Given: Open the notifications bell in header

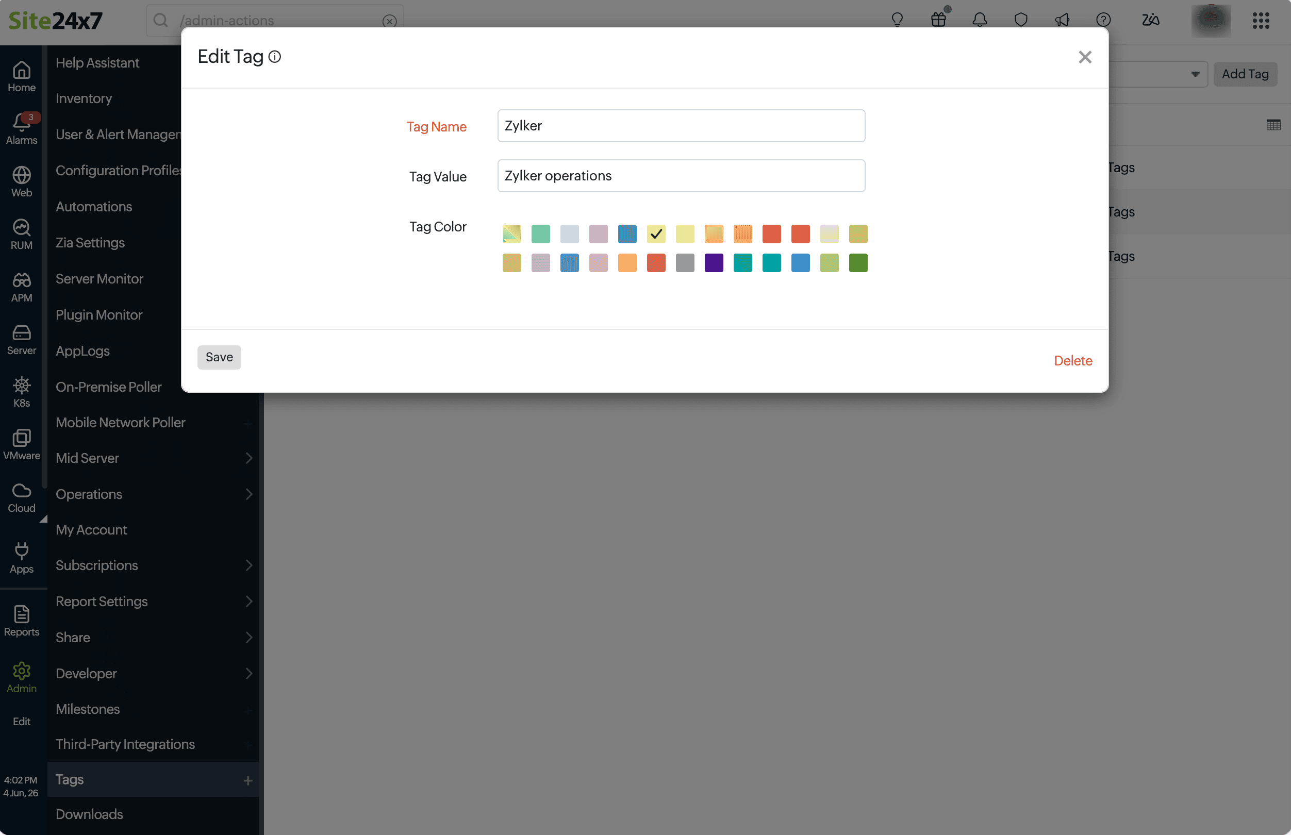Looking at the screenshot, I should click(x=980, y=20).
